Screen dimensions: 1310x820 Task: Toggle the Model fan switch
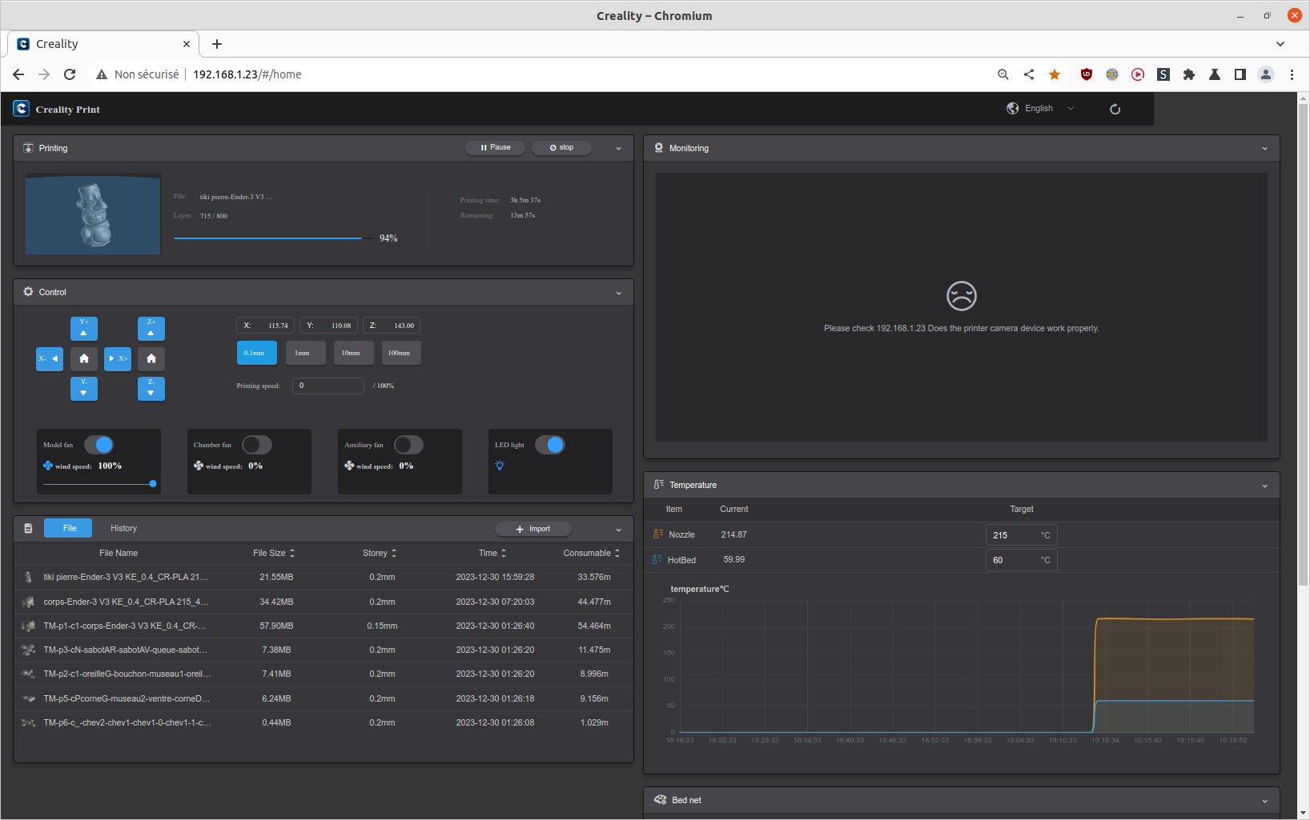[98, 445]
